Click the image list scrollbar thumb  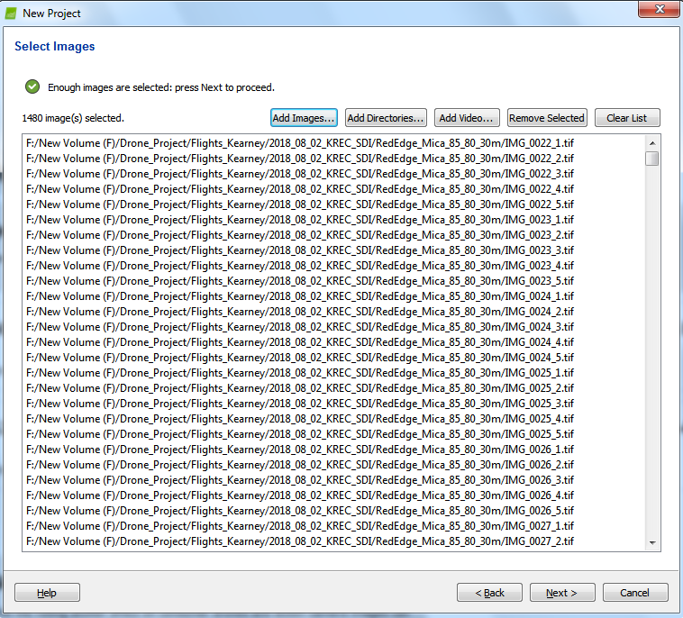652,159
